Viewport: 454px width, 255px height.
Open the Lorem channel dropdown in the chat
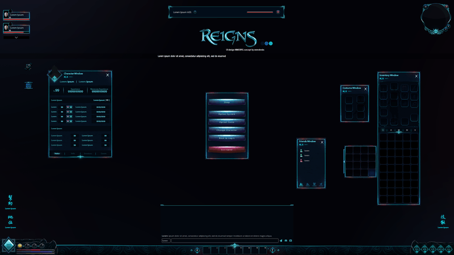tap(166, 240)
